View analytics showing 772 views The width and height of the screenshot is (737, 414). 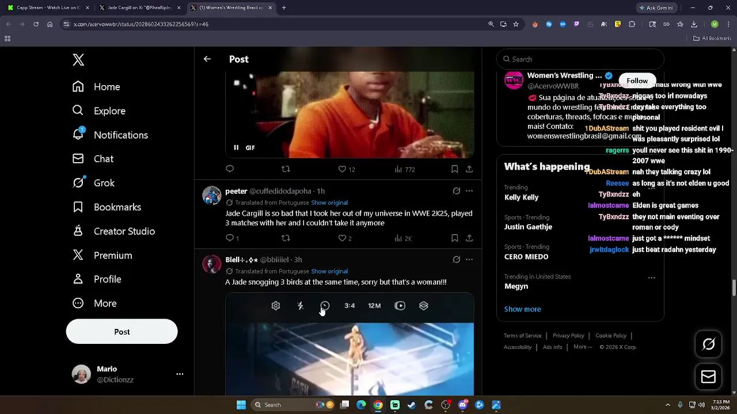404,169
